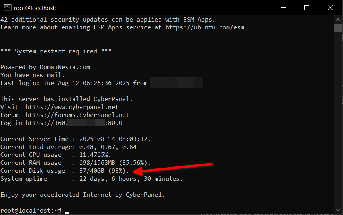Close the root@localhost terminal window
Image resolution: width=343 pixels, height=215 pixels.
(x=330, y=8)
